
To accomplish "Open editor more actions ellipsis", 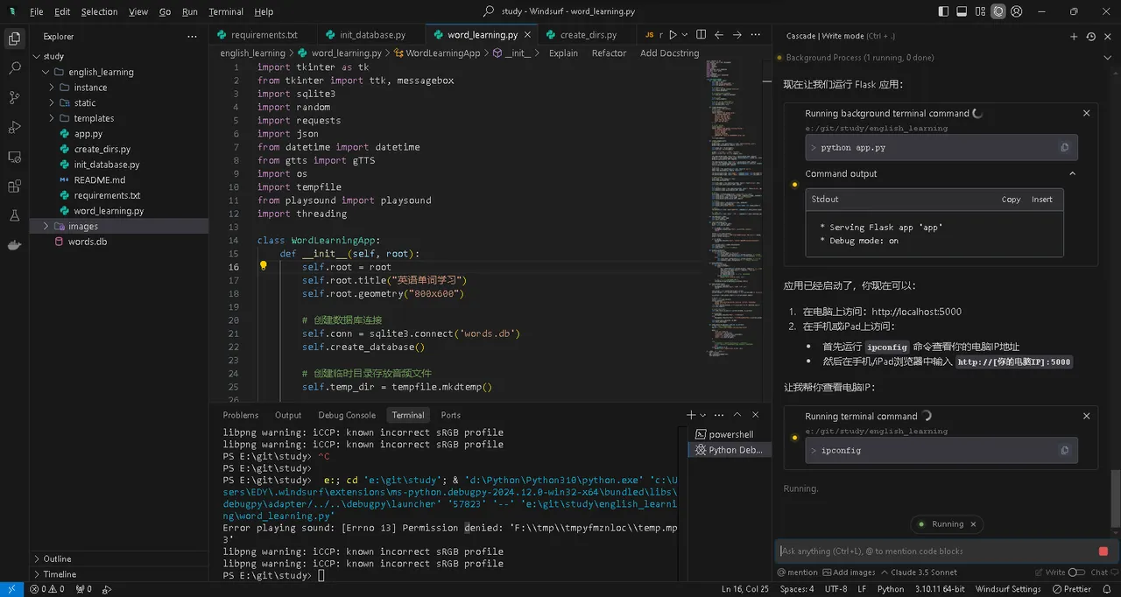I will pyautogui.click(x=756, y=35).
